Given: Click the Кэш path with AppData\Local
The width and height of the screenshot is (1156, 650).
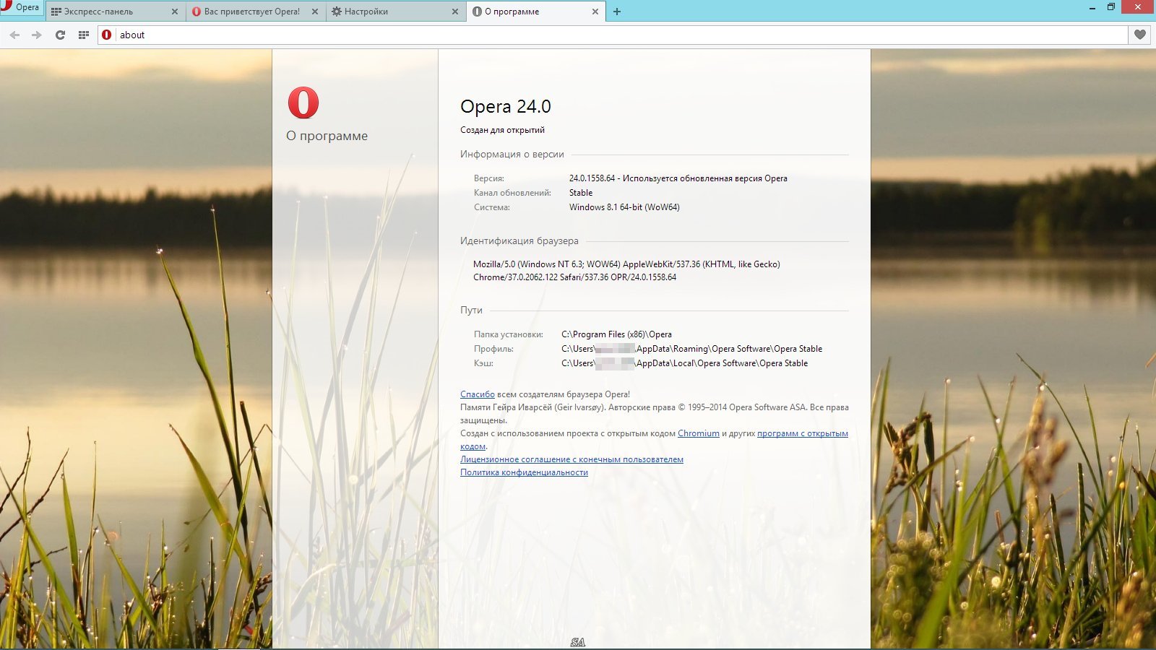Looking at the screenshot, I should tap(684, 363).
